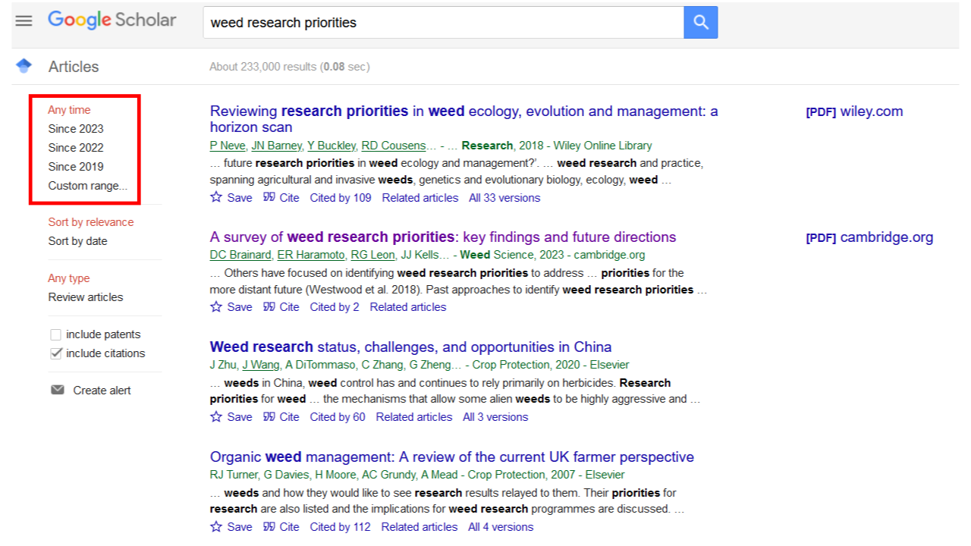Click the search query input field
This screenshot has height=546, width=971.
(444, 23)
